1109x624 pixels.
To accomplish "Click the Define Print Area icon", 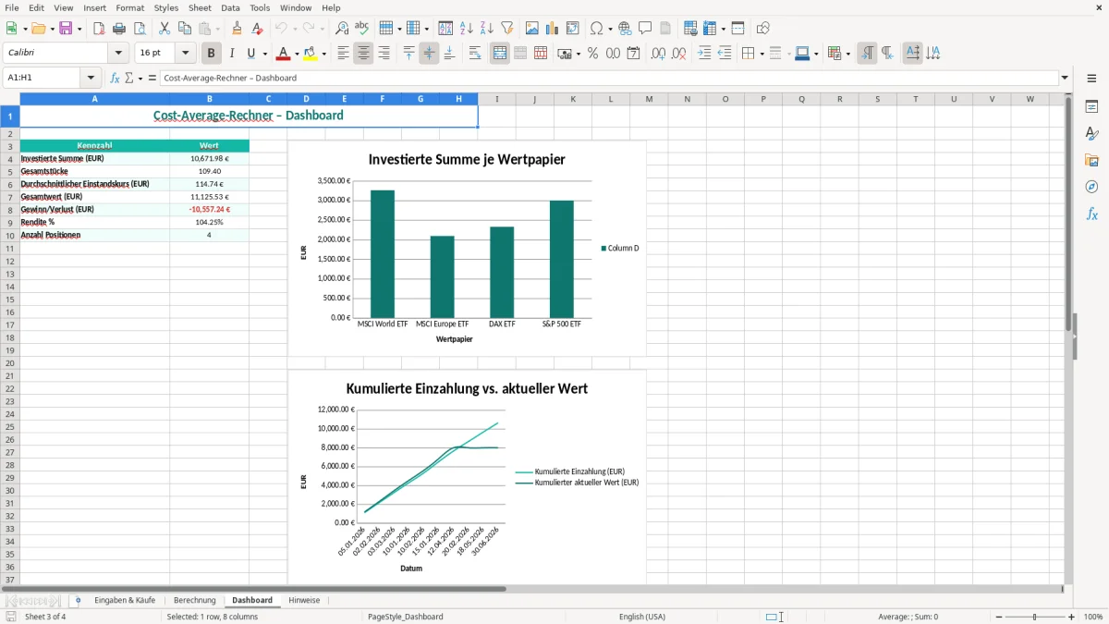I will [x=690, y=29].
